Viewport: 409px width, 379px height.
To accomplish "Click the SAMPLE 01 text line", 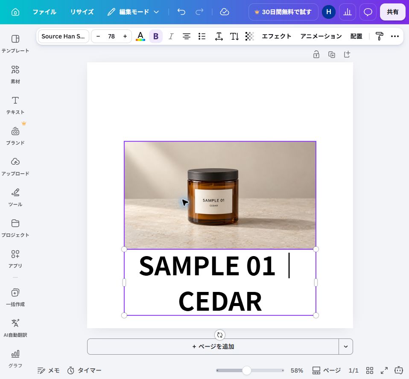I will tap(207, 266).
